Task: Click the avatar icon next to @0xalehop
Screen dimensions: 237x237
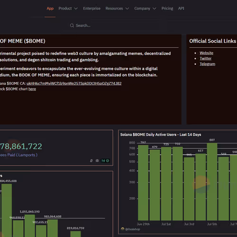Action: pyautogui.click(x=122, y=229)
